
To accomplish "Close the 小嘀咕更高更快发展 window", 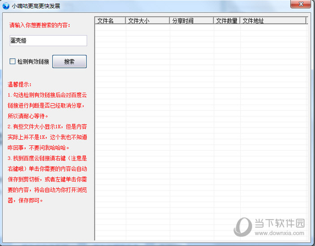I will (x=301, y=4).
